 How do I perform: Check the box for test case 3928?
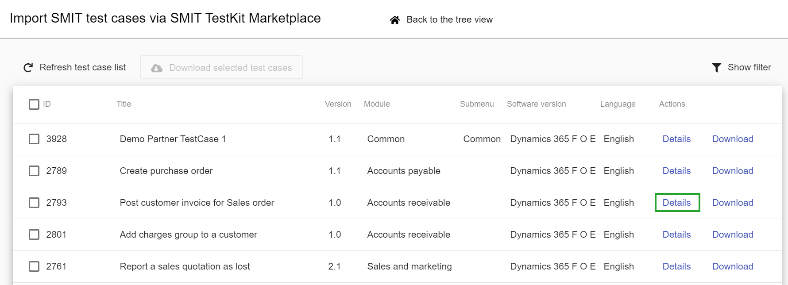34,139
